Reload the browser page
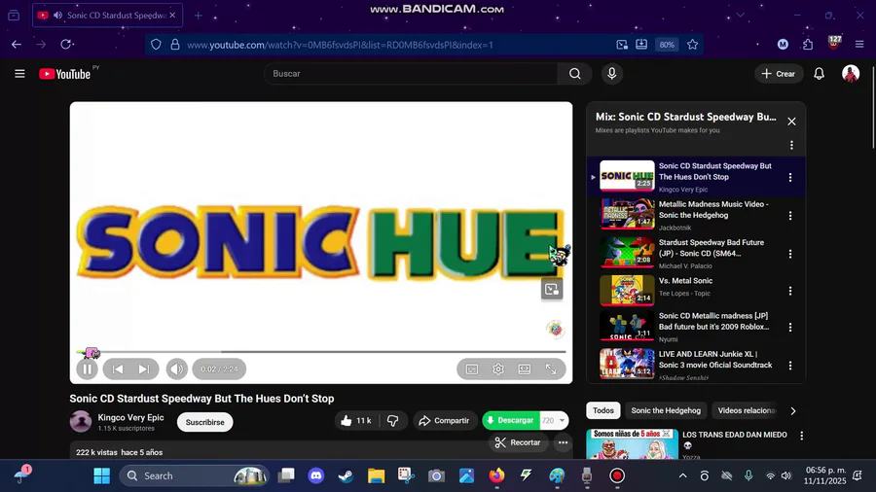This screenshot has height=492, width=876. [66, 45]
